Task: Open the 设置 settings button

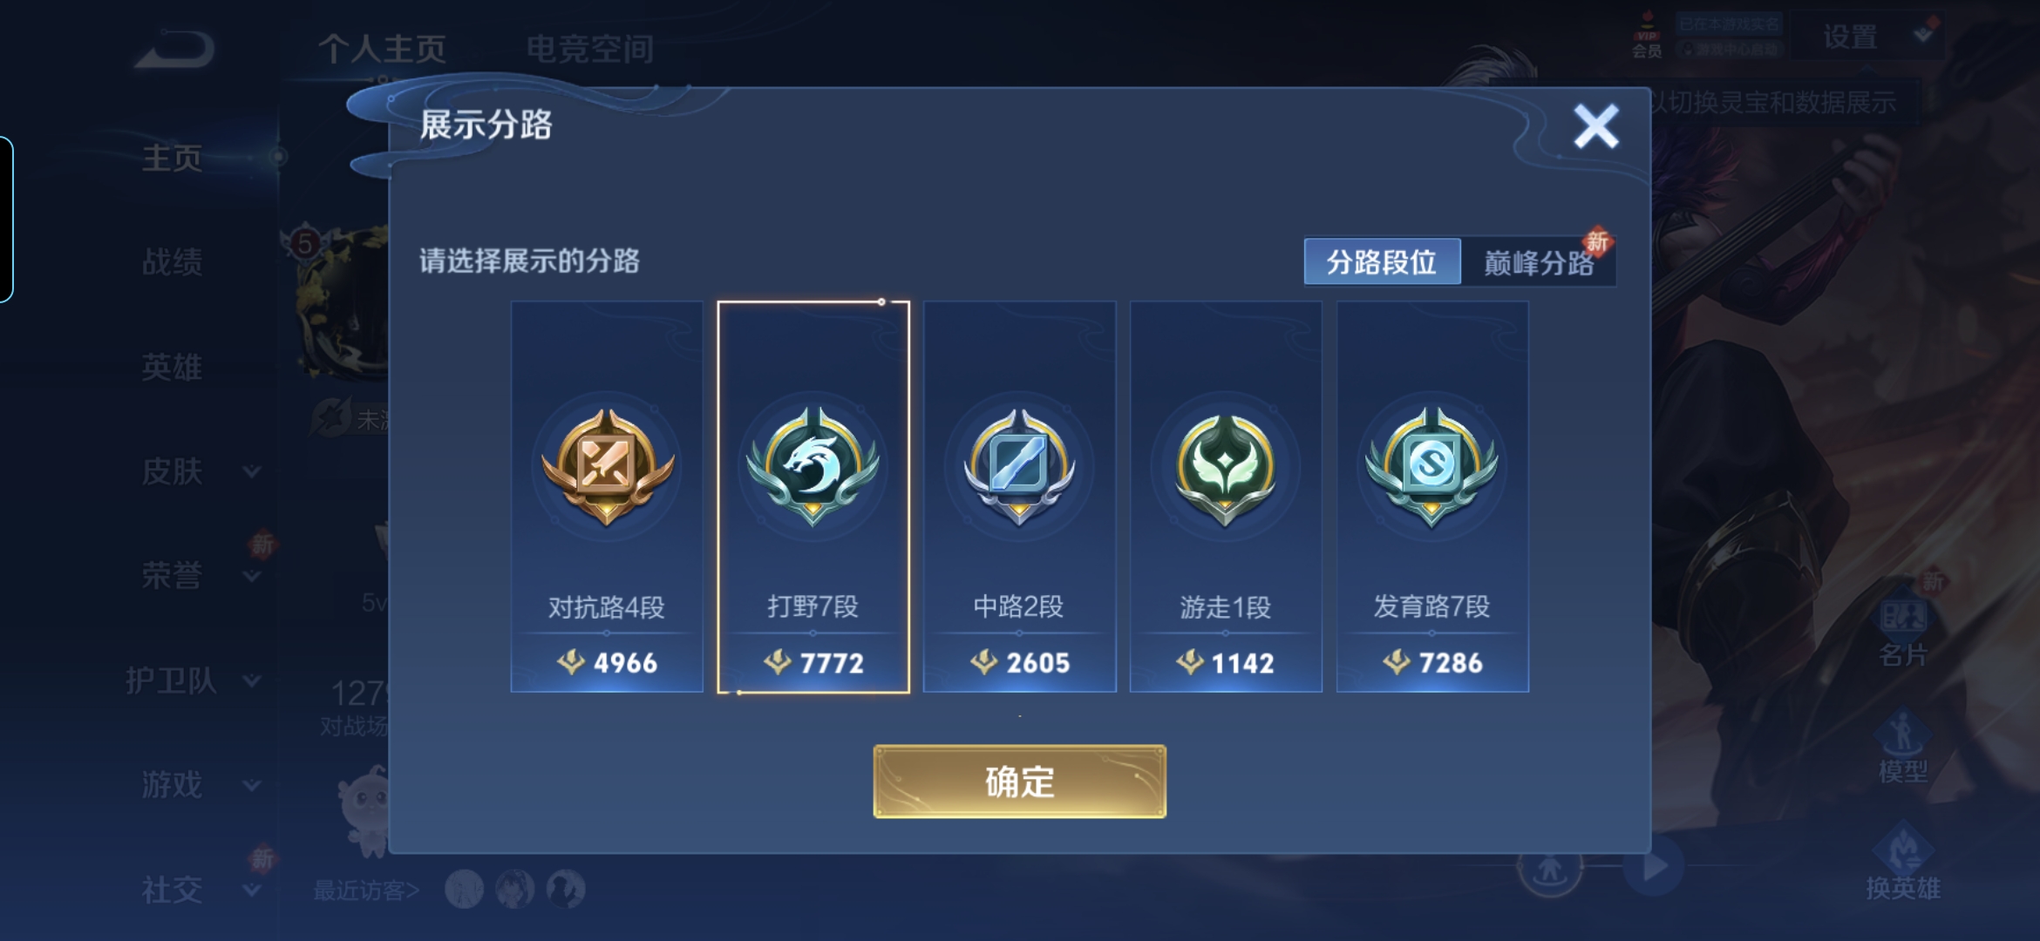Action: tap(1850, 37)
